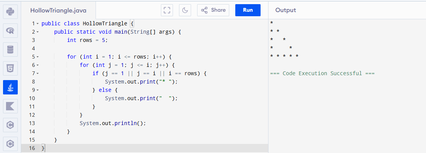Switch to the Kotlin compiler
Image resolution: width=426 pixels, height=153 pixels.
(x=10, y=106)
